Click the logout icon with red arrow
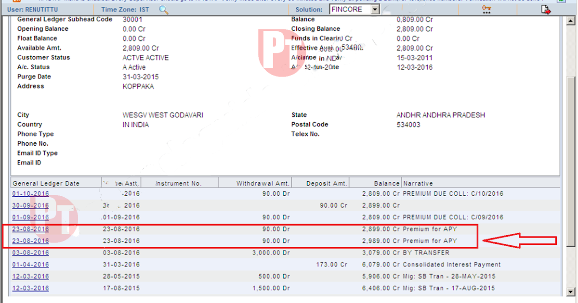Image resolution: width=578 pixels, height=303 pixels. (545, 9)
